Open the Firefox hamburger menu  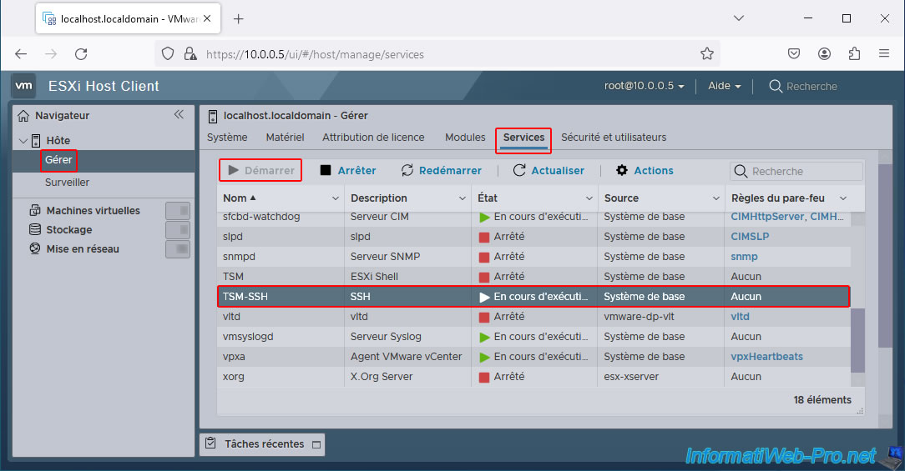[x=884, y=54]
